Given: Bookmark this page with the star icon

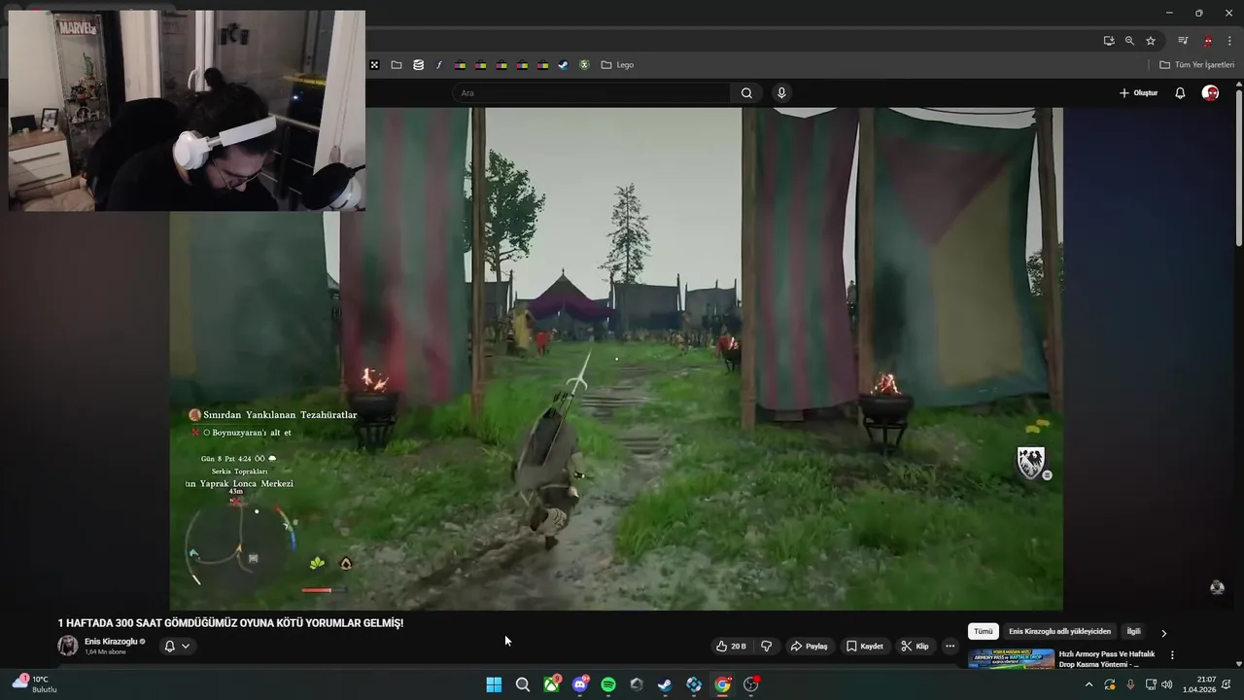Looking at the screenshot, I should click(1151, 41).
